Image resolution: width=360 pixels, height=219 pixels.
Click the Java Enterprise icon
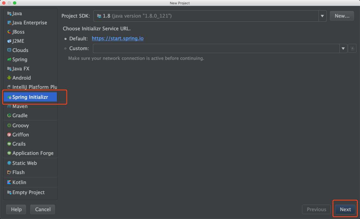click(x=9, y=23)
